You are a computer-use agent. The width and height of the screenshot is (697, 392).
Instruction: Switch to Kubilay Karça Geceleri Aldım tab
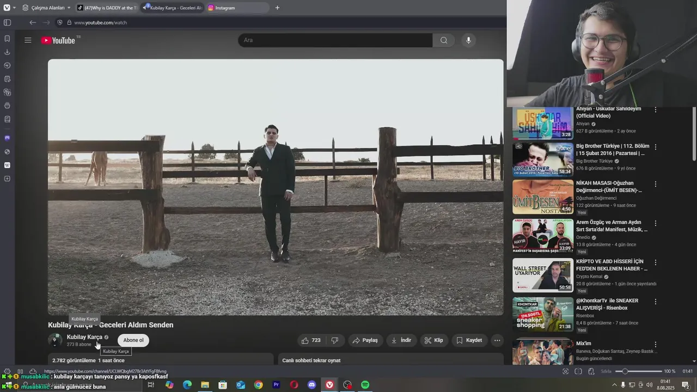[x=172, y=8]
